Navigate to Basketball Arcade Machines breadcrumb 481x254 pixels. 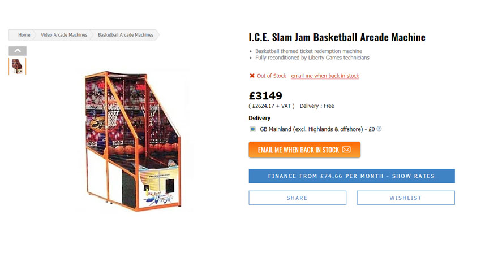(126, 35)
